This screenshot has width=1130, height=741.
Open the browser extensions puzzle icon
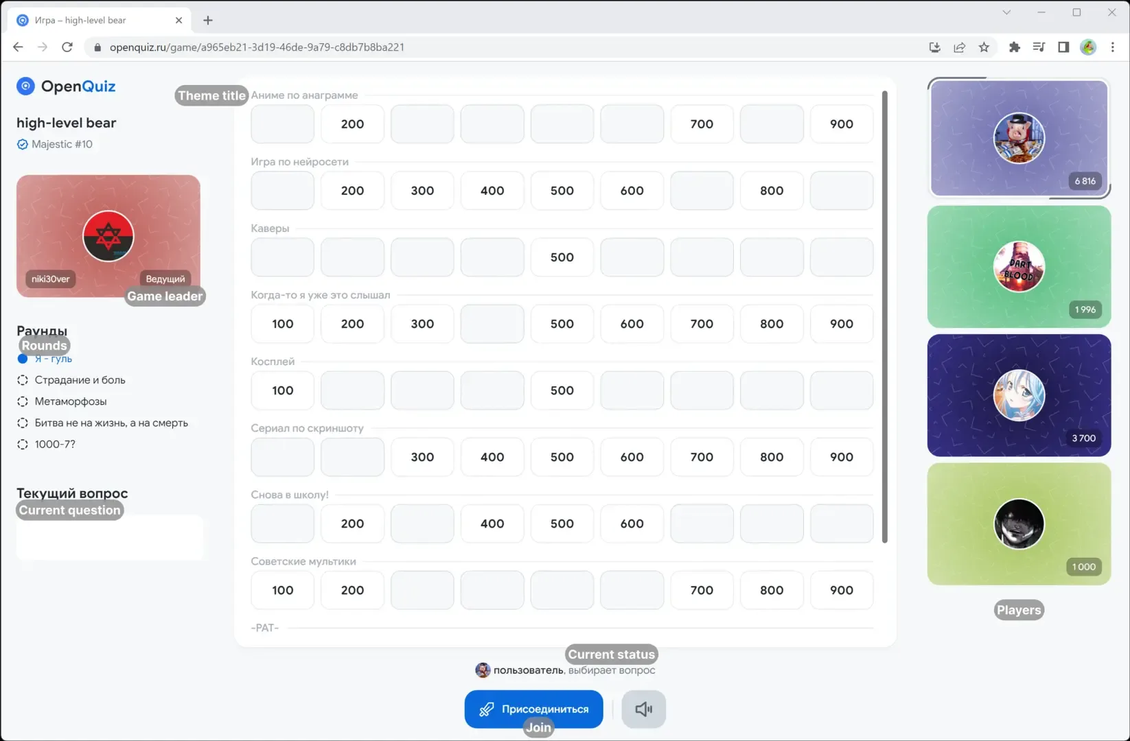(x=1014, y=47)
